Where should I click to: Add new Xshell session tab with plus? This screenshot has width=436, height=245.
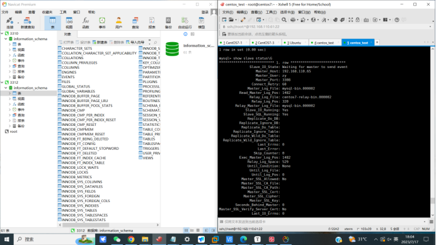[x=377, y=42]
